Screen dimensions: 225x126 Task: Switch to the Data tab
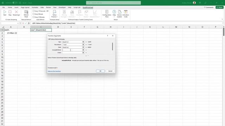[42, 7]
